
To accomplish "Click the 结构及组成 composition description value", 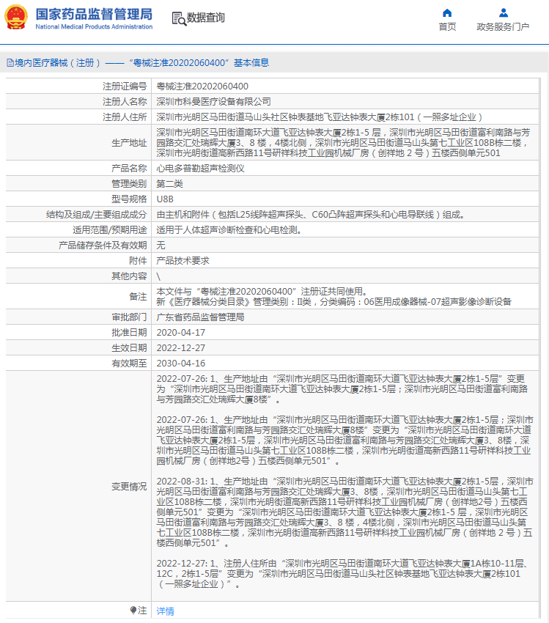I will point(311,215).
